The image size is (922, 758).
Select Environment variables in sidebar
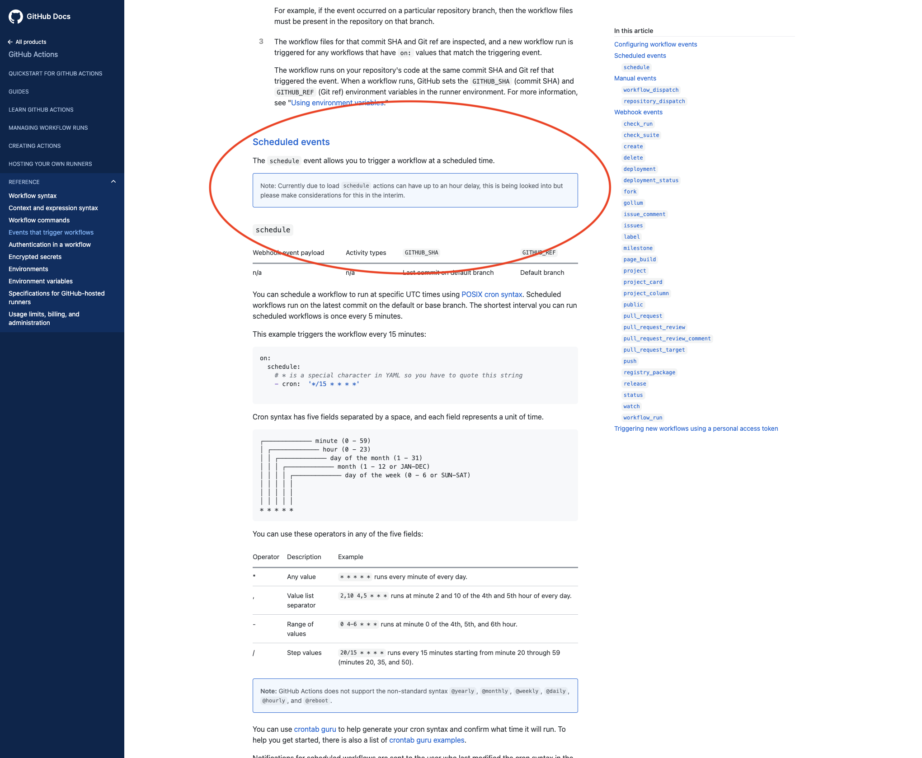(41, 281)
